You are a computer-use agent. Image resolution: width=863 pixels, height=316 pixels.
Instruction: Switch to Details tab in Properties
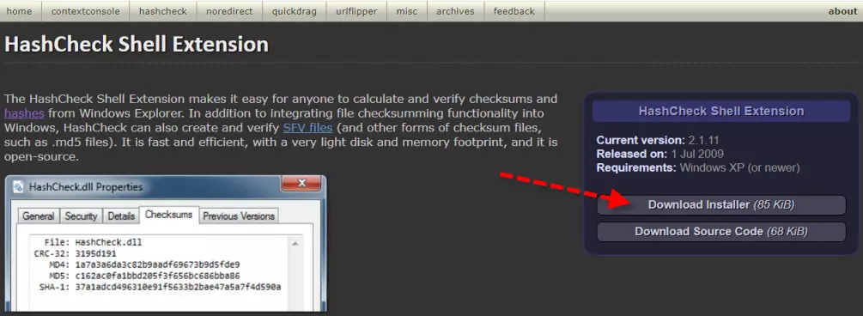coord(121,216)
